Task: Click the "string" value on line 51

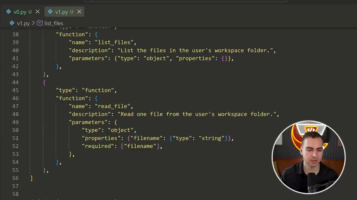Action: (x=211, y=138)
